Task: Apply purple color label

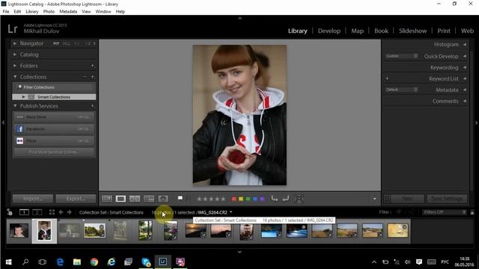Action: click(x=262, y=200)
